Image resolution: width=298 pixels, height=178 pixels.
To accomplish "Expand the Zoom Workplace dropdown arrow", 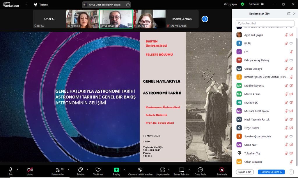I will (26, 5).
